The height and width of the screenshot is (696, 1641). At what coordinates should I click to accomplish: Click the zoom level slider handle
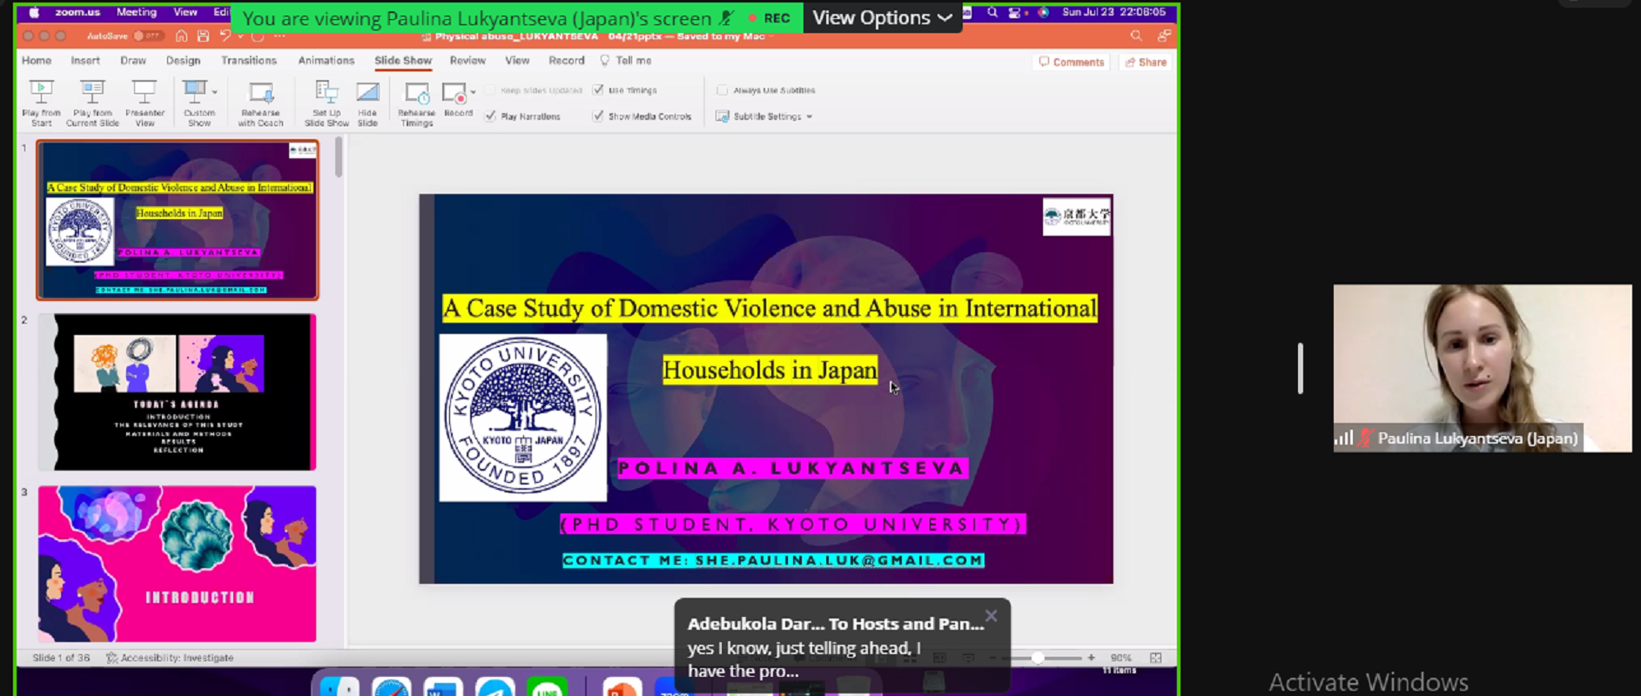pos(1037,658)
